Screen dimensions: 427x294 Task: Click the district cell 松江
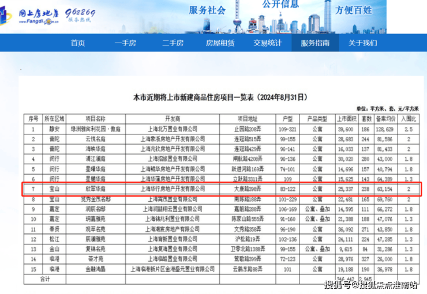tap(54, 239)
